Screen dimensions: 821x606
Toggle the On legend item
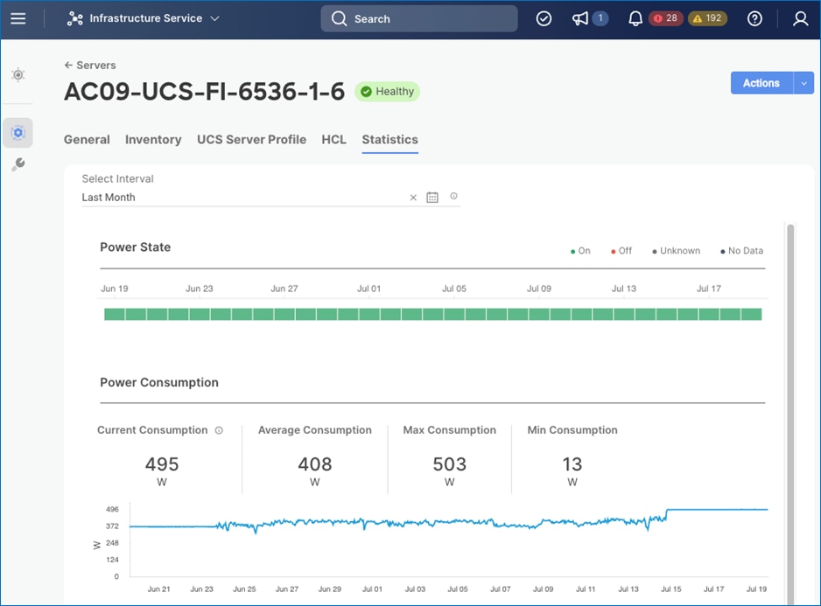pyautogui.click(x=580, y=251)
